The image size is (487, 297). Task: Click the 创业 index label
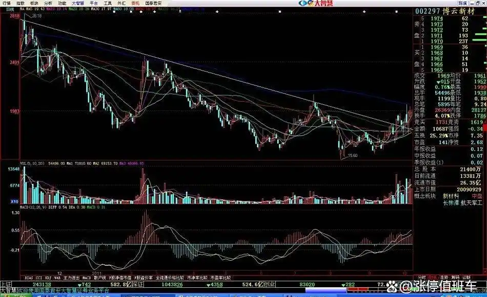[x=269, y=284]
